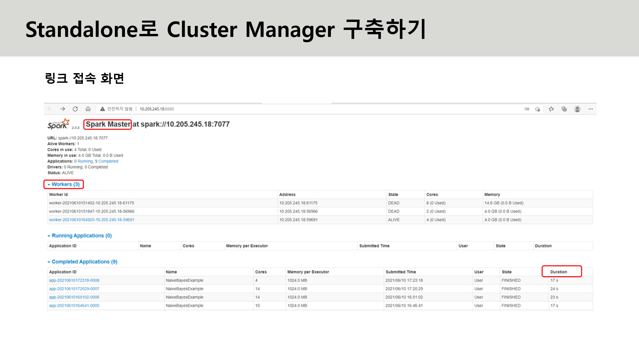Go to the browser home page
The width and height of the screenshot is (639, 359).
pos(88,109)
